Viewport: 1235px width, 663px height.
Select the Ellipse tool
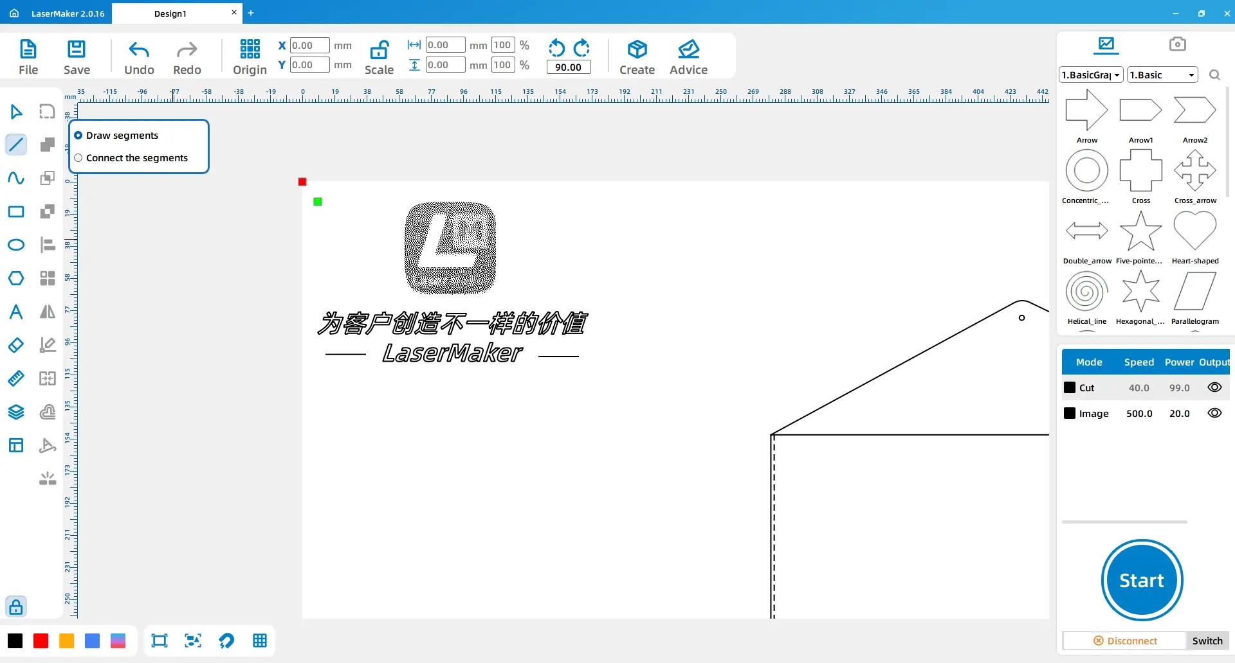[x=16, y=245]
